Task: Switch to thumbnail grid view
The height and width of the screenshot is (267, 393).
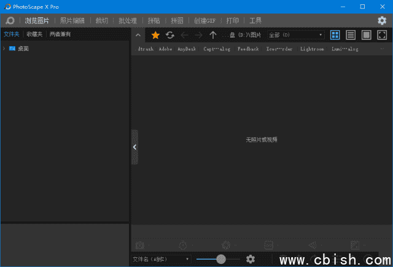Action: [x=335, y=35]
